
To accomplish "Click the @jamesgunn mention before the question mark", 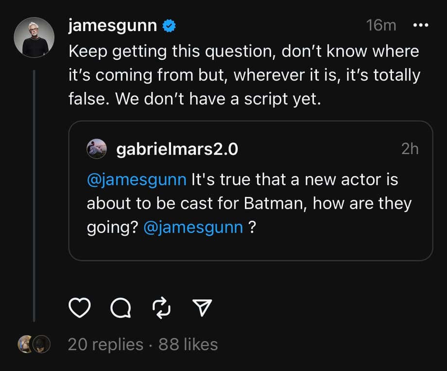I will coord(193,227).
